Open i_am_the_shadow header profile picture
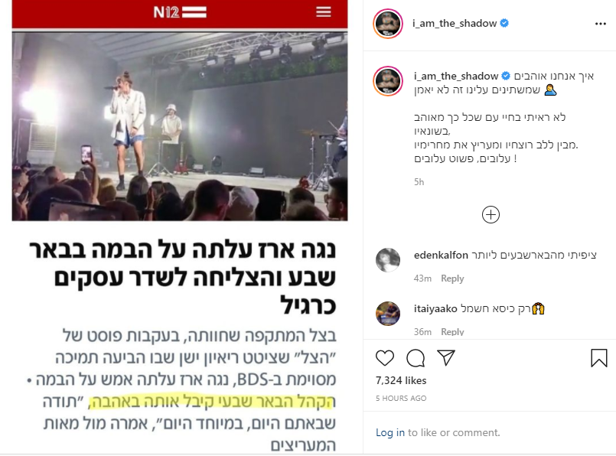Screen dimensions: 616x456 tap(388, 24)
